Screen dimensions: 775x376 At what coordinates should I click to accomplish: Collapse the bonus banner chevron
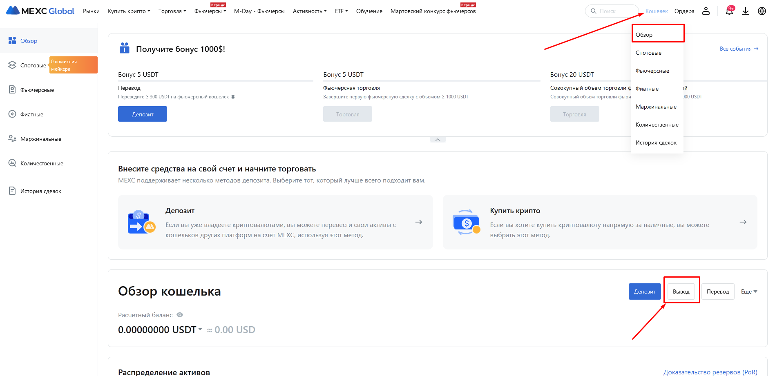click(438, 140)
